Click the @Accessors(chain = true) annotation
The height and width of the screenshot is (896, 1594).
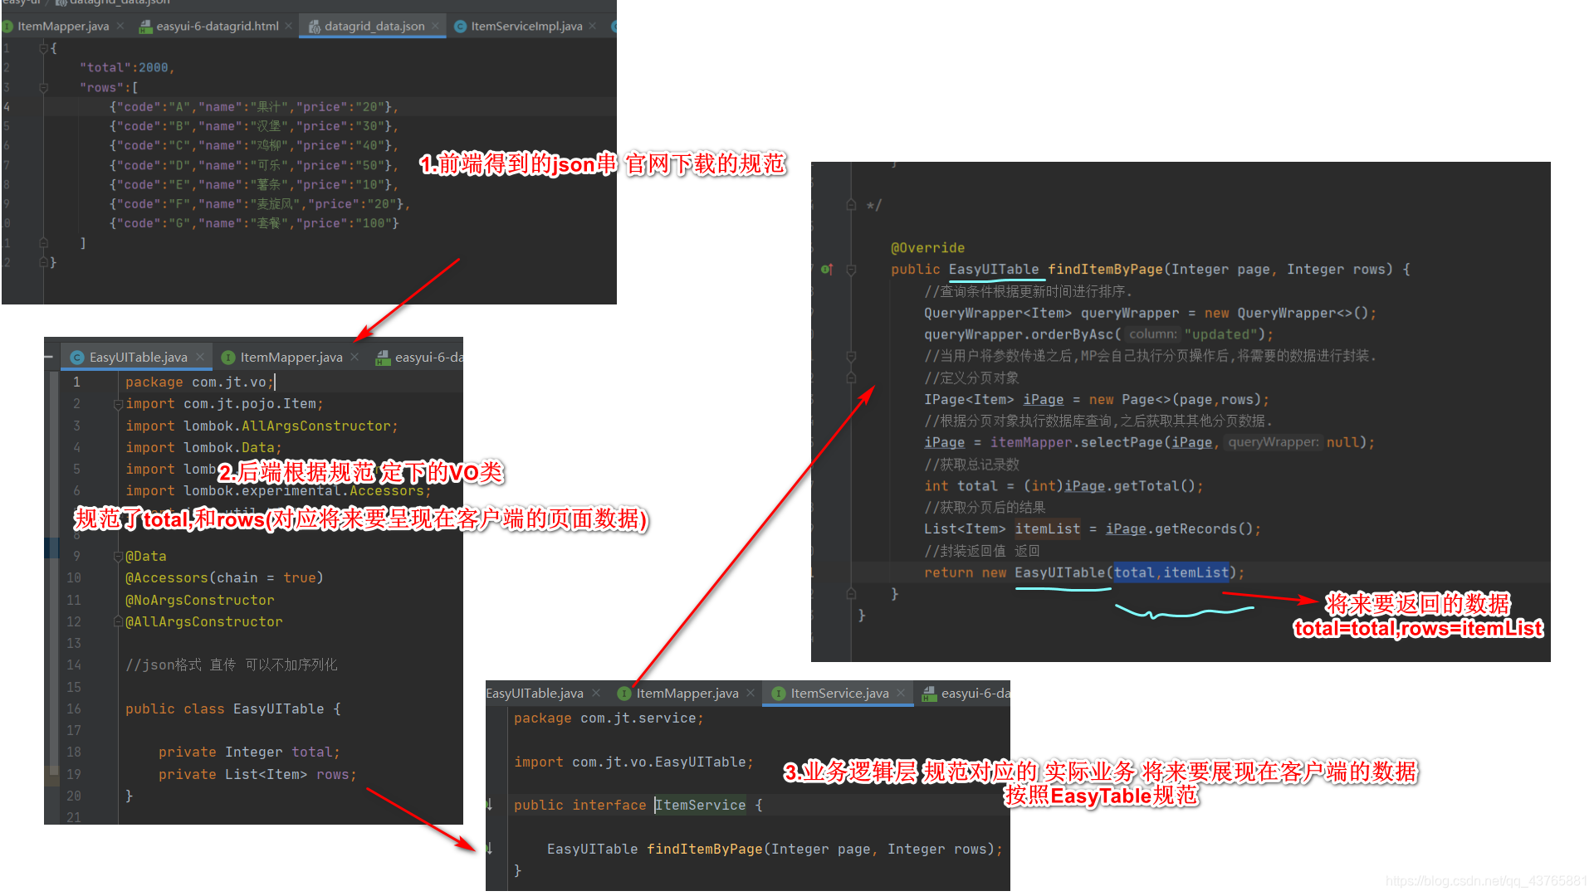tap(224, 577)
